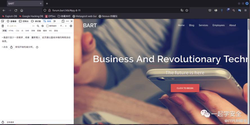This screenshot has height=125, width=250.
Task: Switch to the Debugger tab (调试器)
Action: tap(36, 21)
